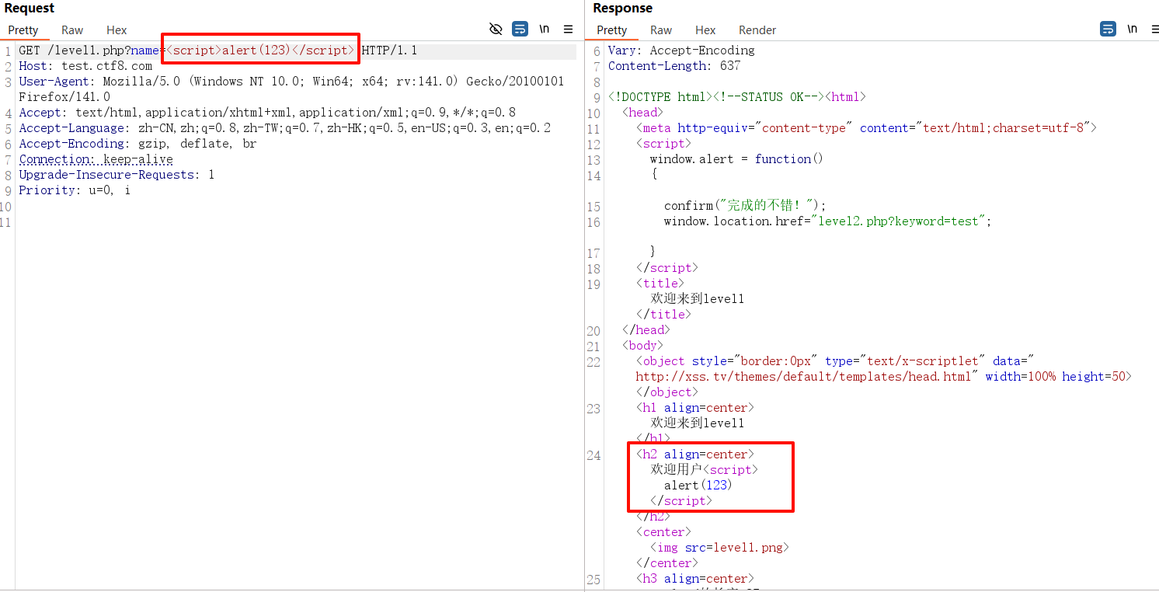Click the <h1 align=center> tag line
Viewport: 1159px width, 592px height.
[694, 408]
